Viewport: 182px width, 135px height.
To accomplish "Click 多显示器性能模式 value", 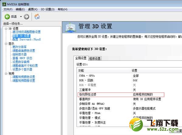I will click(144, 108).
